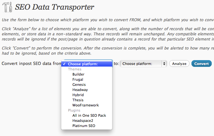The width and height of the screenshot is (214, 136).
Task: Select the checked Choose platform entry
Action: pos(83,64)
